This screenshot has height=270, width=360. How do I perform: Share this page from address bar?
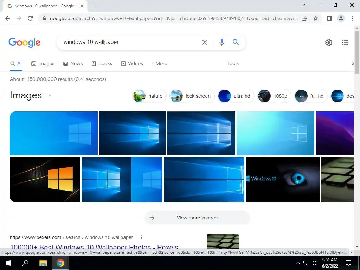click(304, 18)
